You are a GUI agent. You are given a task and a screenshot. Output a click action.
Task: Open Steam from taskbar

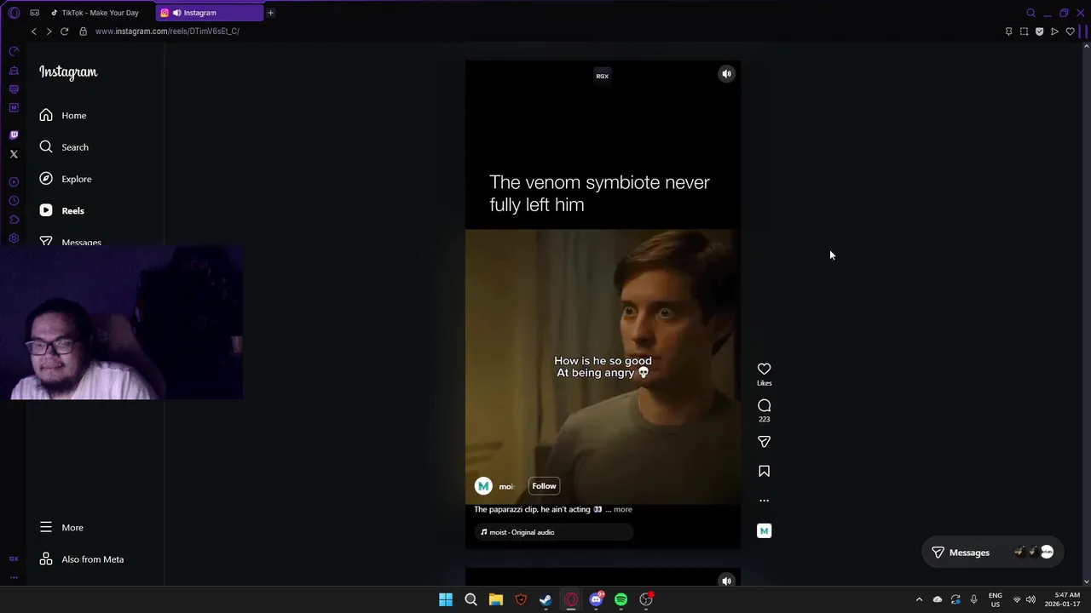coord(545,600)
